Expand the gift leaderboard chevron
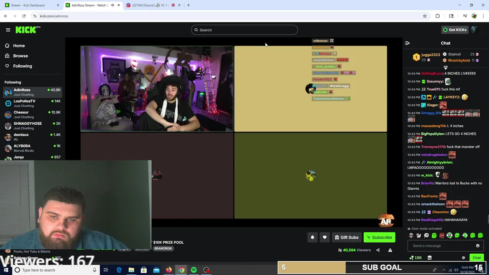 tap(445, 68)
